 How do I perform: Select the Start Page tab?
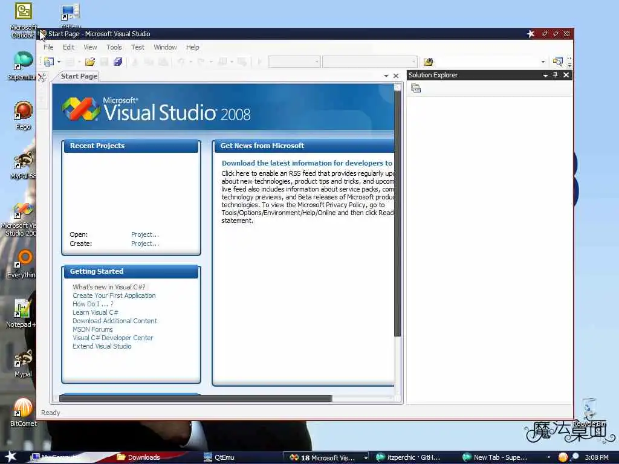pyautogui.click(x=79, y=76)
